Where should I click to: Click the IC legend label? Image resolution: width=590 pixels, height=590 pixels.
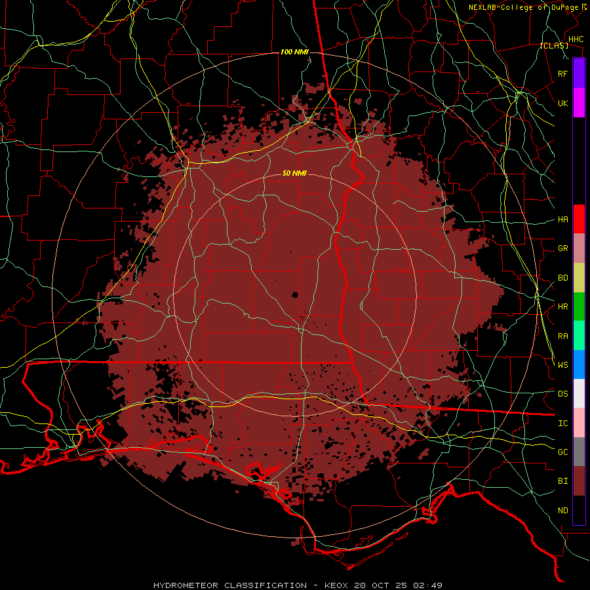coord(562,423)
